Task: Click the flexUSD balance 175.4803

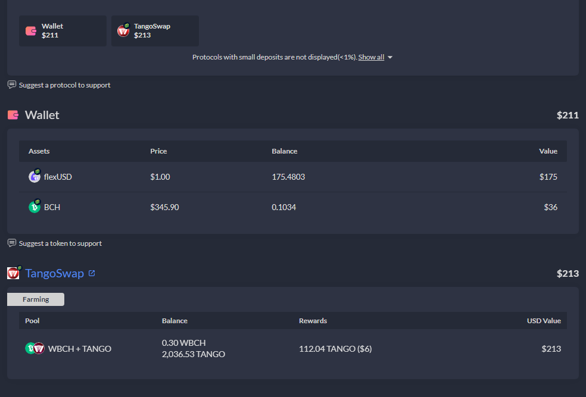Action: tap(288, 177)
